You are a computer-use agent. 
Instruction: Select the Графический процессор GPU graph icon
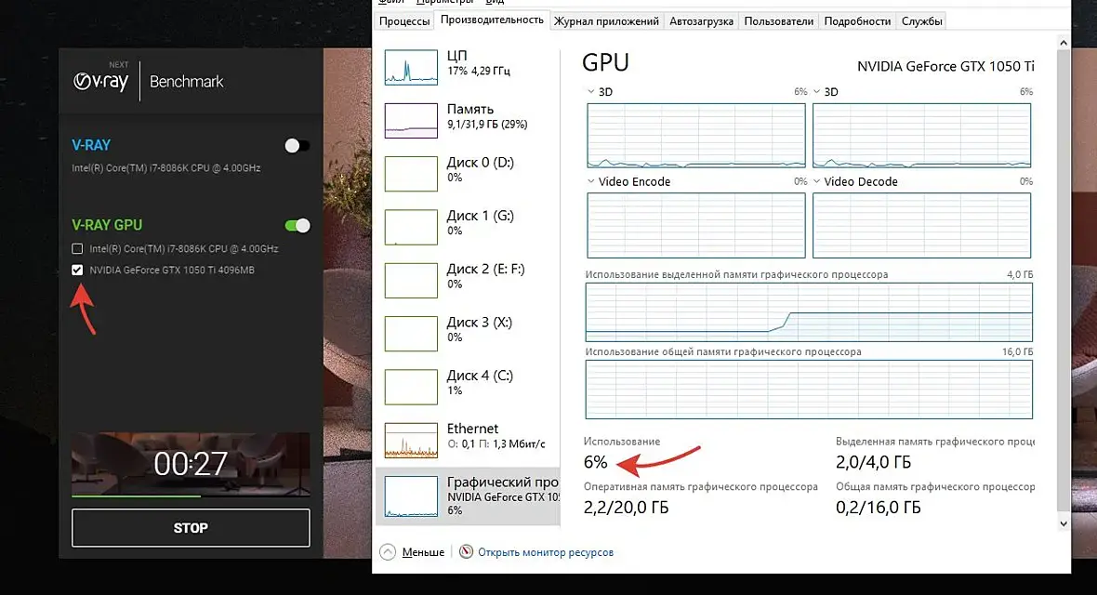pos(411,496)
